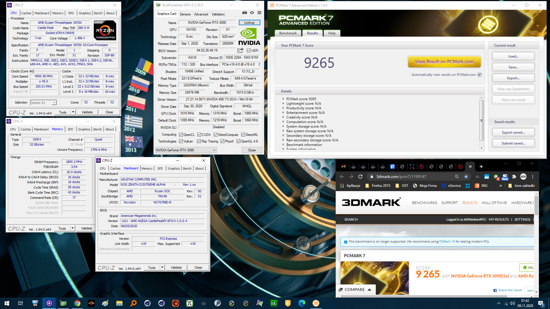Click the ADV profile avatar in Chrome

523,177
